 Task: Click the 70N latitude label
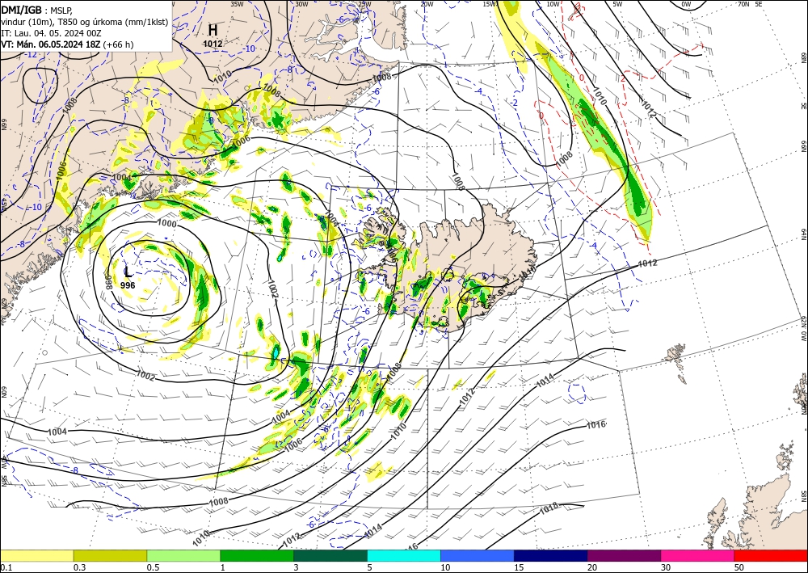(x=743, y=4)
